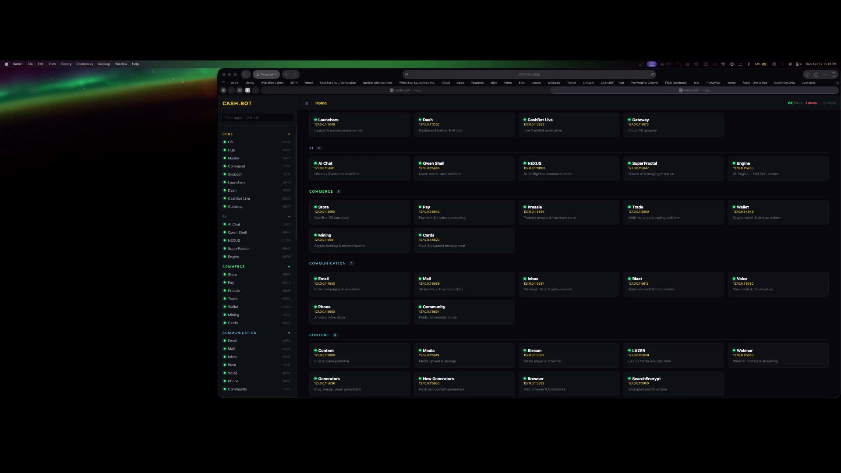
Task: Click the green status dot beside OS in sidebar
Action: tap(224, 142)
